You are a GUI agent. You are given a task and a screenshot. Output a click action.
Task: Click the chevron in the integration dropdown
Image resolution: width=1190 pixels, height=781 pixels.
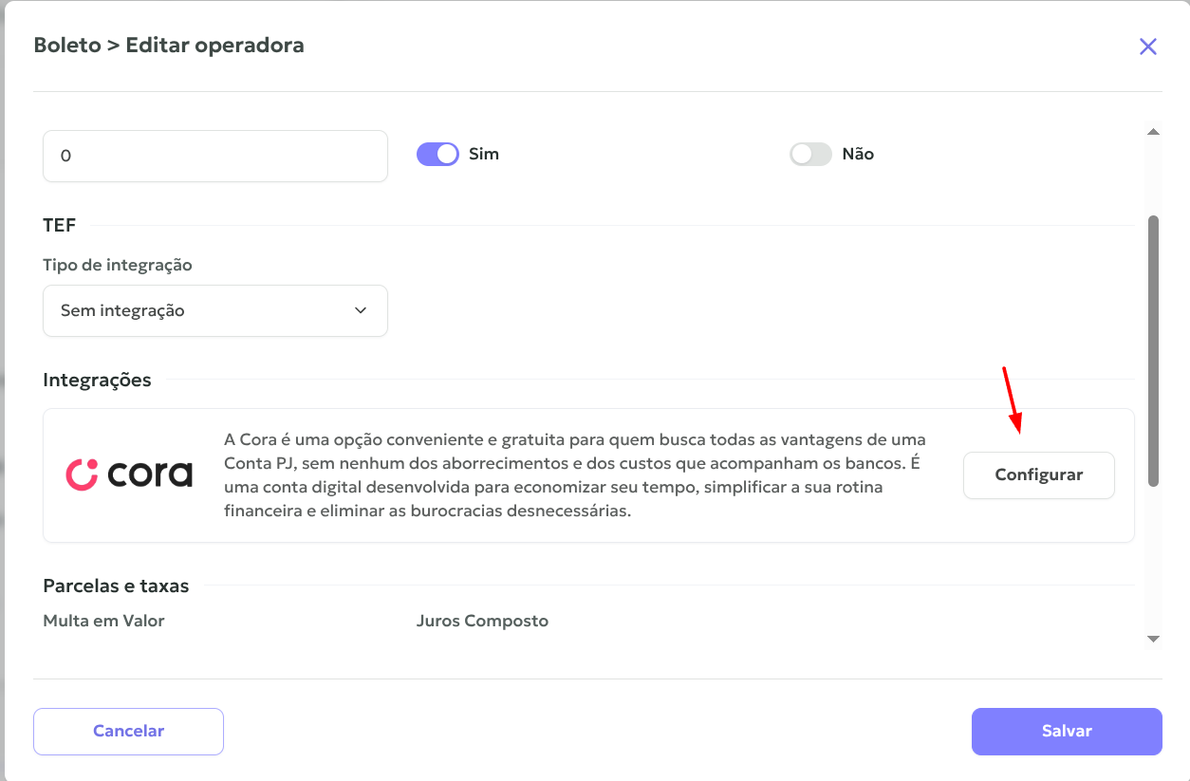(361, 310)
